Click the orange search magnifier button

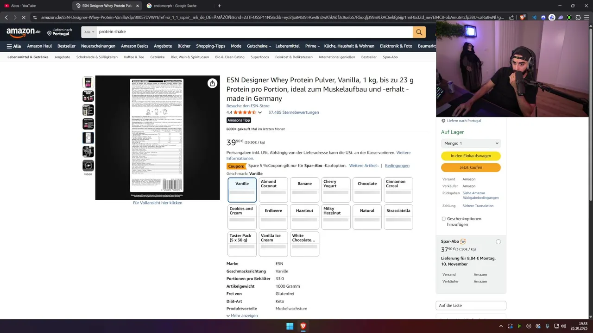click(419, 32)
